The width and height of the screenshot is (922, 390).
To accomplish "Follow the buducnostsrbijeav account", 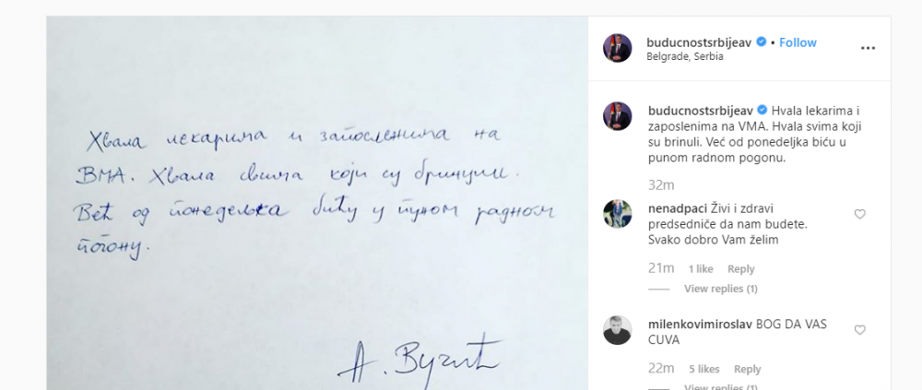I will pos(798,42).
